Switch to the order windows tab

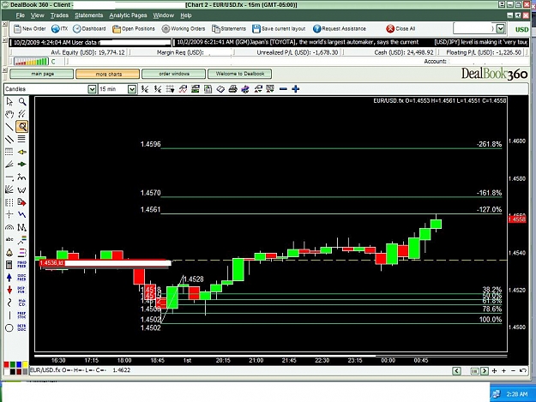(x=173, y=74)
